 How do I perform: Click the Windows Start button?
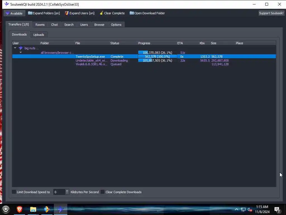click(x=6, y=209)
